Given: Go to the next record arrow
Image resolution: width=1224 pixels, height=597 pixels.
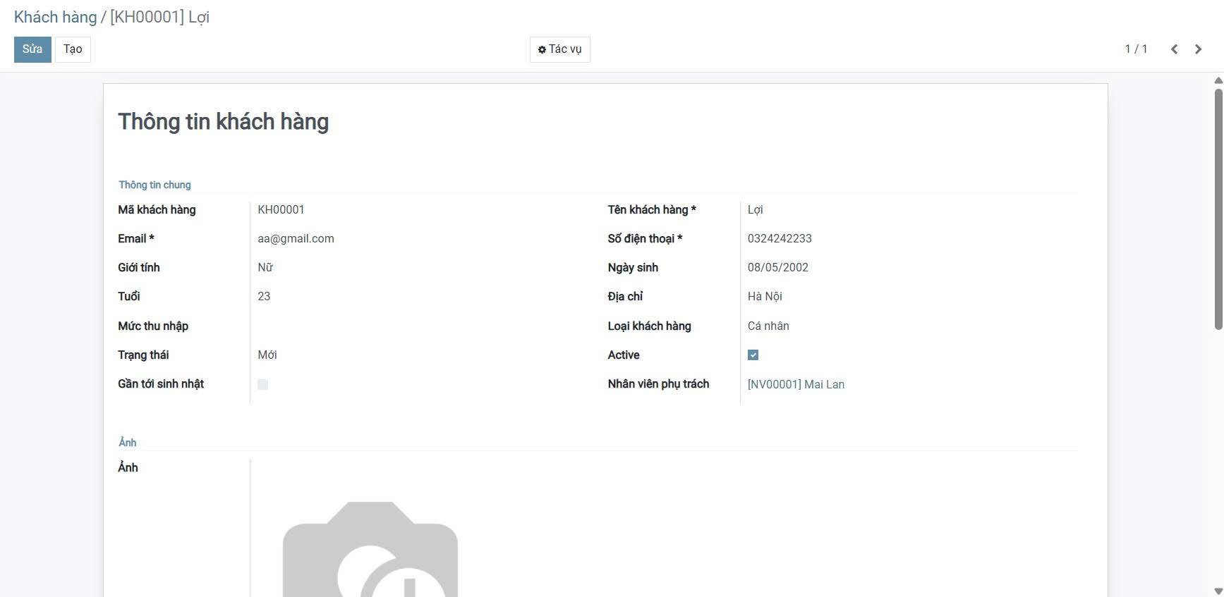Looking at the screenshot, I should [1198, 49].
